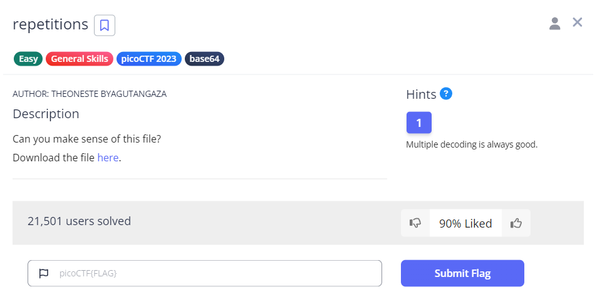Bookmark the repetitions challenge
Viewport: 597px width, 307px height.
[x=105, y=25]
